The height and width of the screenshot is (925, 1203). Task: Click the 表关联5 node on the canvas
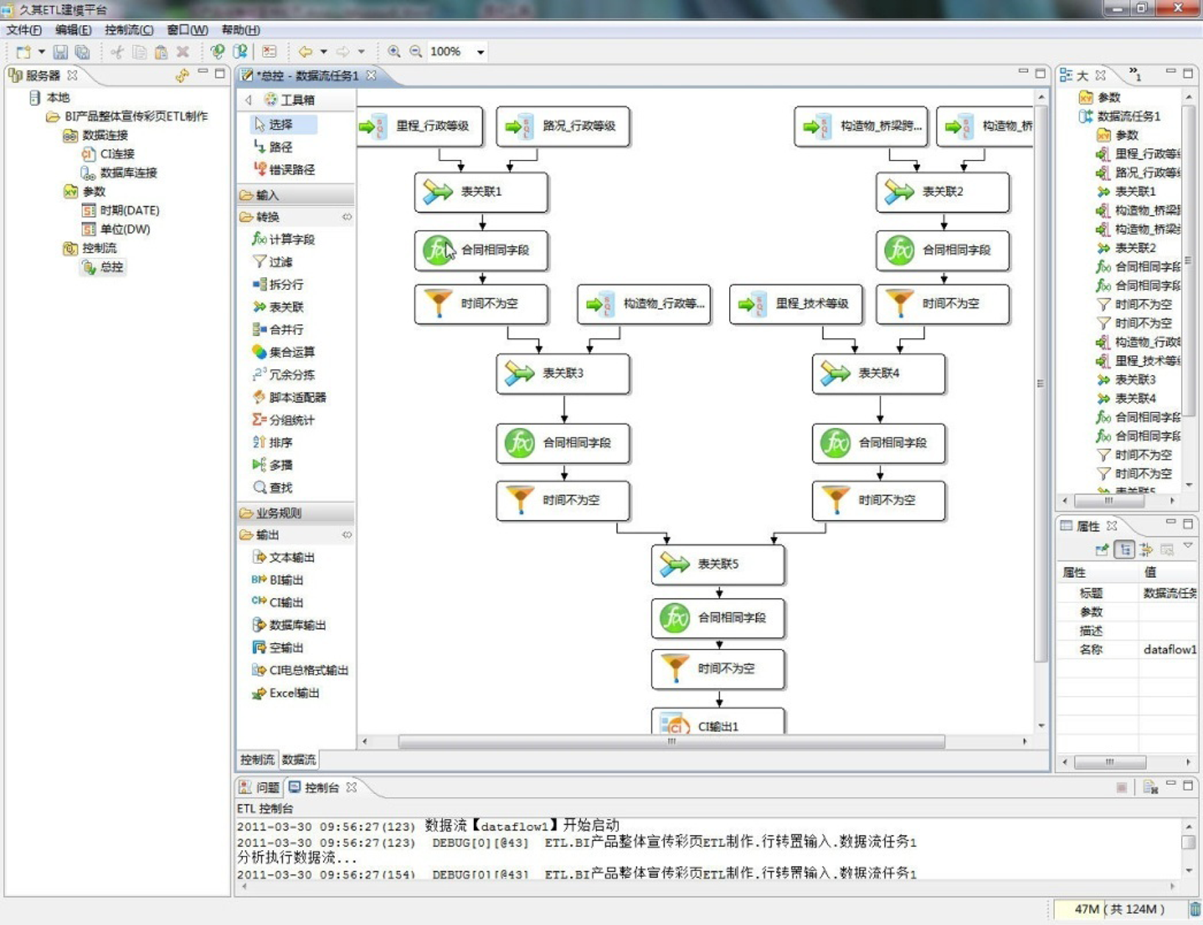718,564
